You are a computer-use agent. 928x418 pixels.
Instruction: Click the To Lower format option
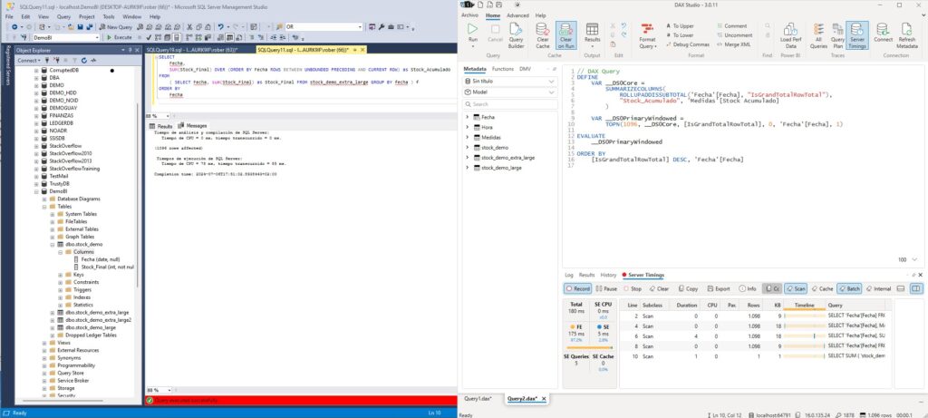point(680,35)
